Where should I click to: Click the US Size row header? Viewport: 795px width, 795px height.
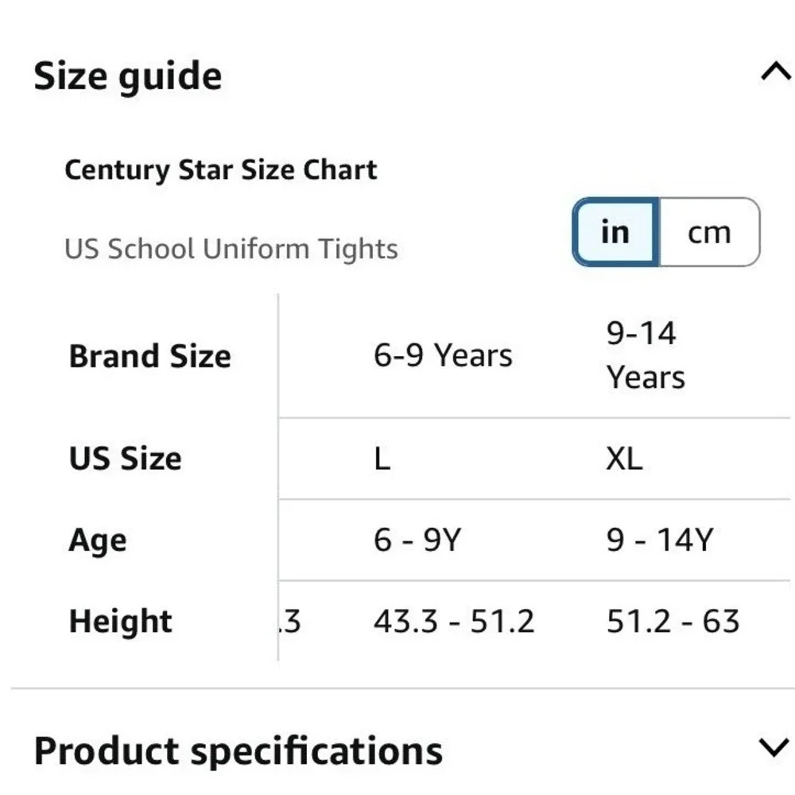coord(126,459)
